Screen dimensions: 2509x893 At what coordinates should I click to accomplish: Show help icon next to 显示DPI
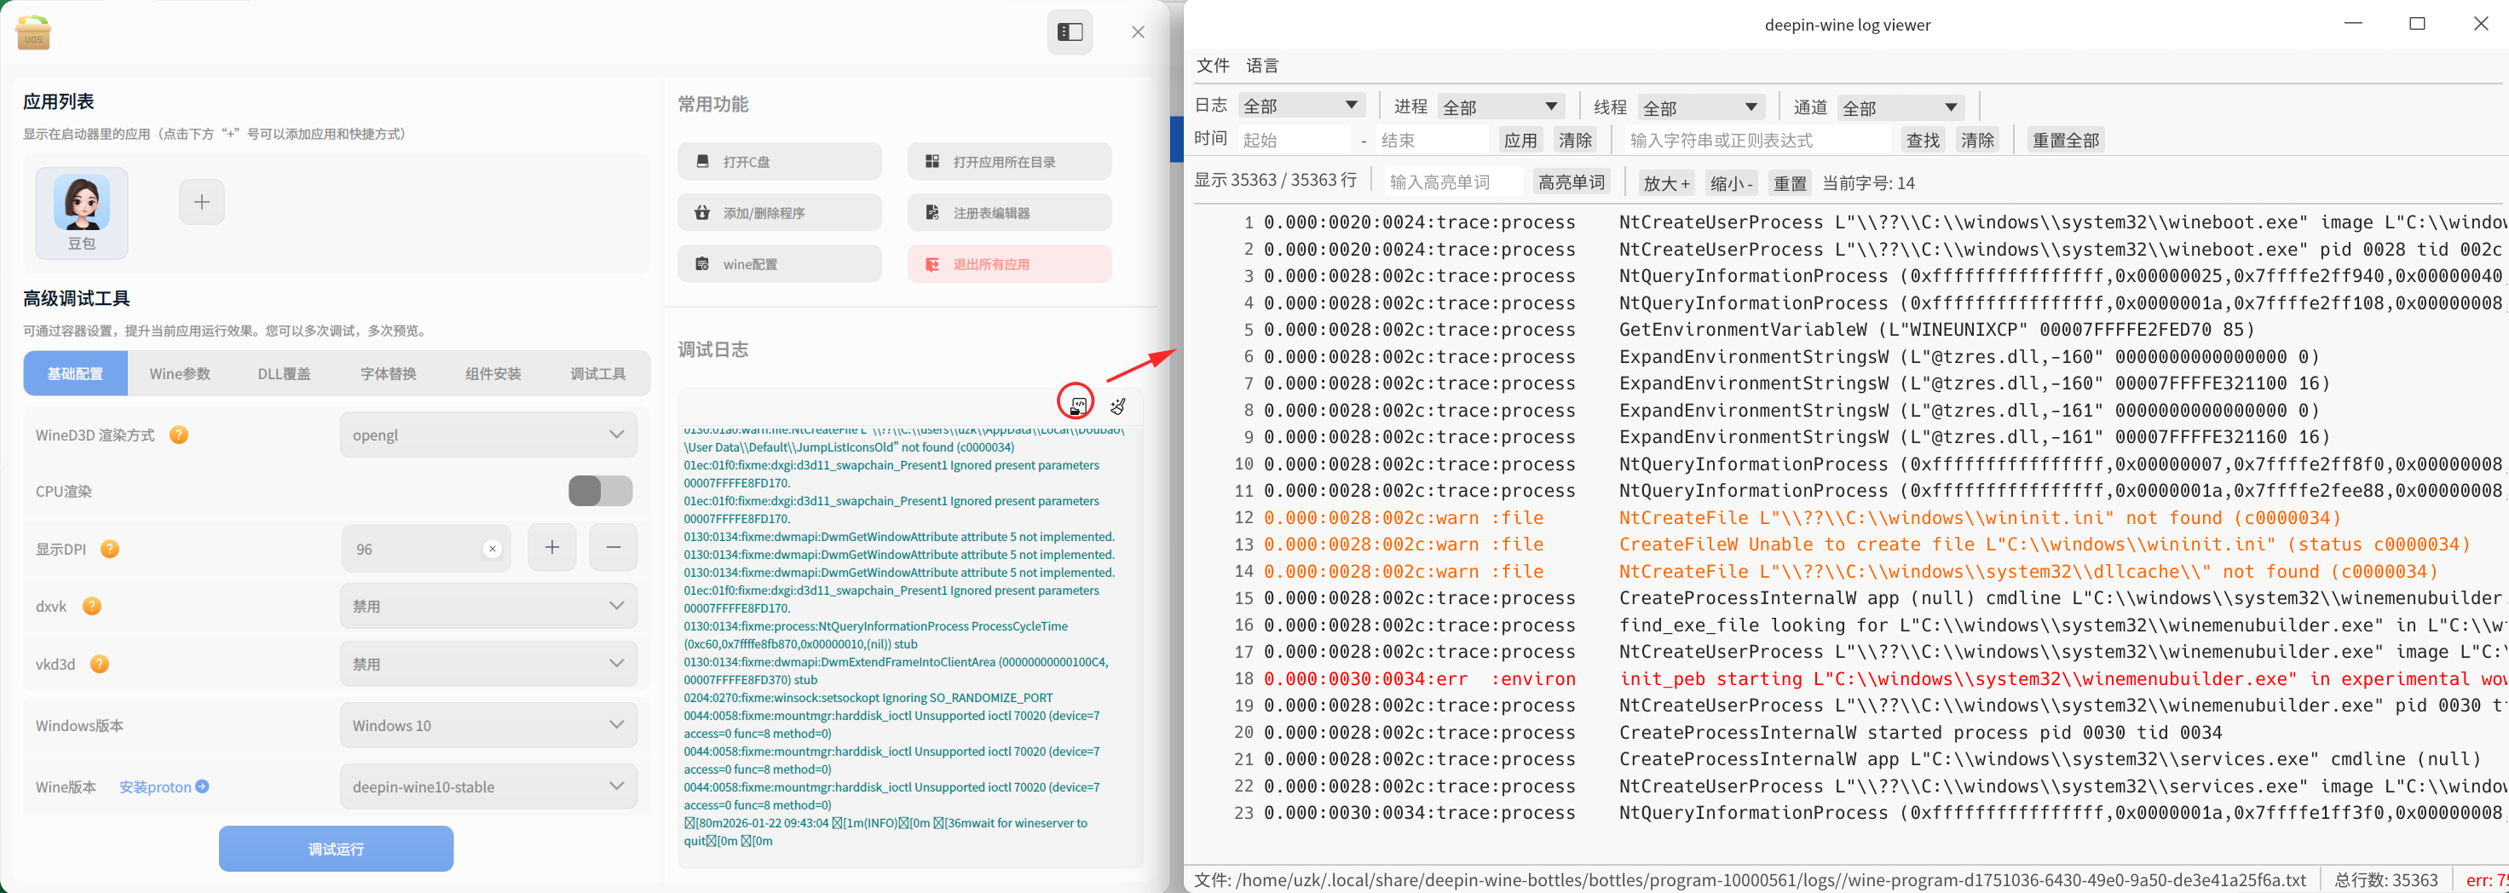pos(110,550)
